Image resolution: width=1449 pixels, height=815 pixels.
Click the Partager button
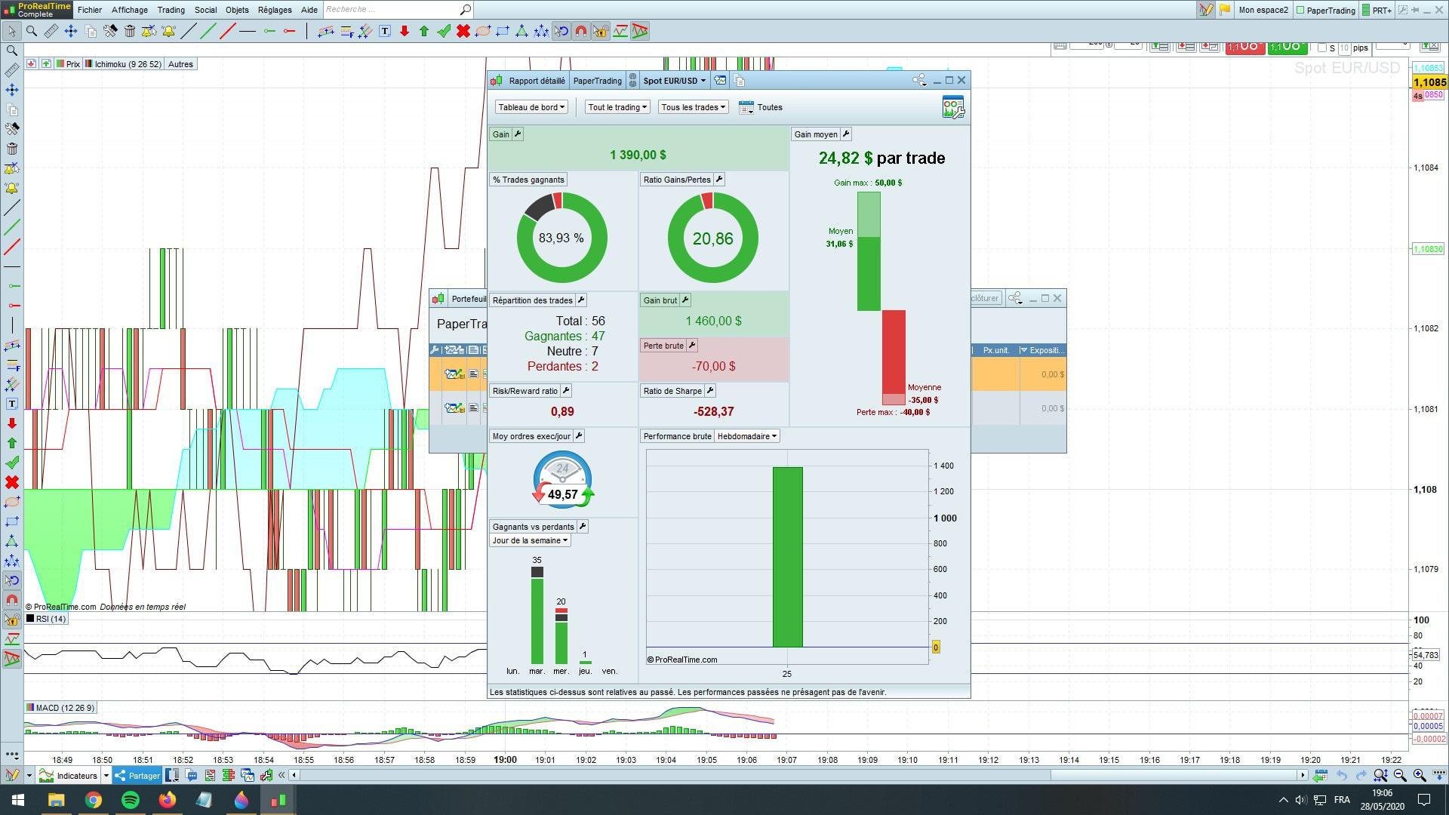click(137, 775)
